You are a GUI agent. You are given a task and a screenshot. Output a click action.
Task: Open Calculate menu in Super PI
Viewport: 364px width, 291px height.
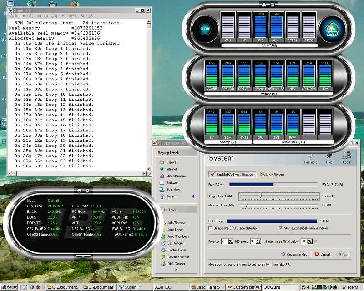coord(21,16)
